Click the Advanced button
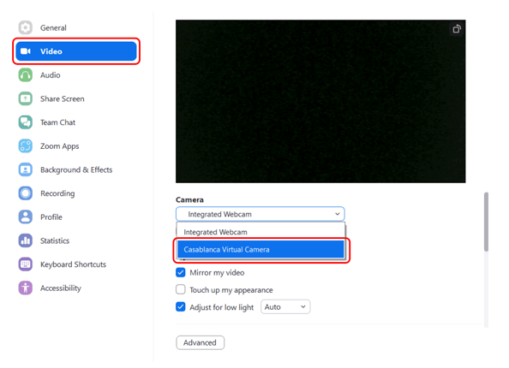509x368 pixels. [x=200, y=342]
